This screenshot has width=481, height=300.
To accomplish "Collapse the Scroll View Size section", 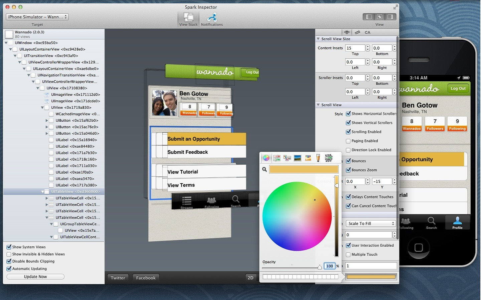I will pyautogui.click(x=318, y=39).
